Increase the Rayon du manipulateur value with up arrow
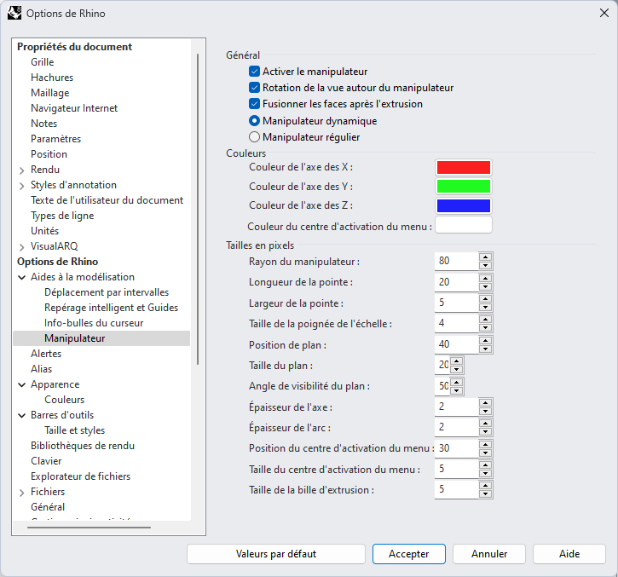 point(485,257)
